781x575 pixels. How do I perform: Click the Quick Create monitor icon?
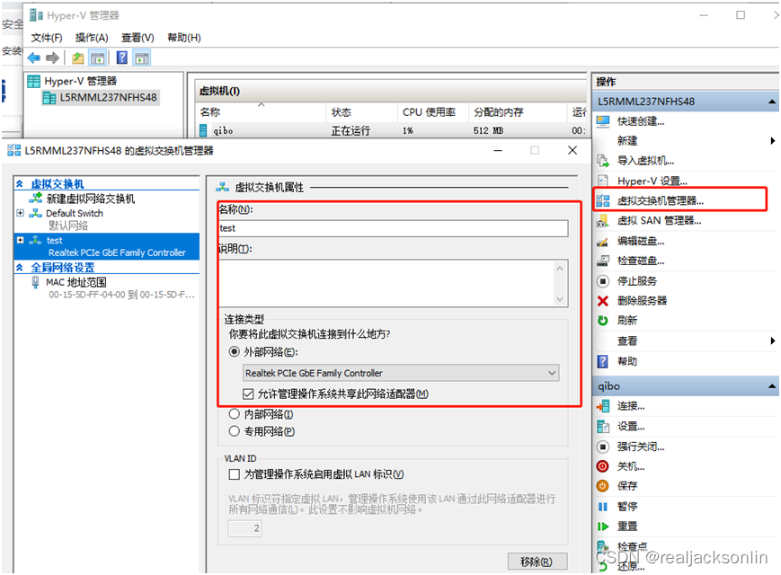coord(603,121)
